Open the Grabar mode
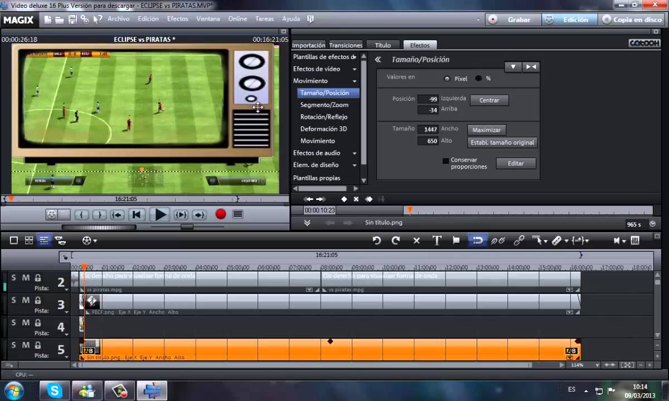 click(513, 19)
